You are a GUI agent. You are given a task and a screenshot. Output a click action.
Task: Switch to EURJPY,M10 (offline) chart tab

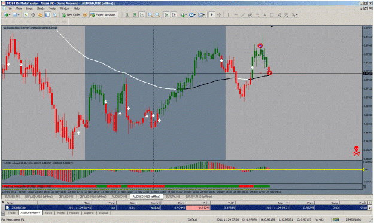pos(199,197)
